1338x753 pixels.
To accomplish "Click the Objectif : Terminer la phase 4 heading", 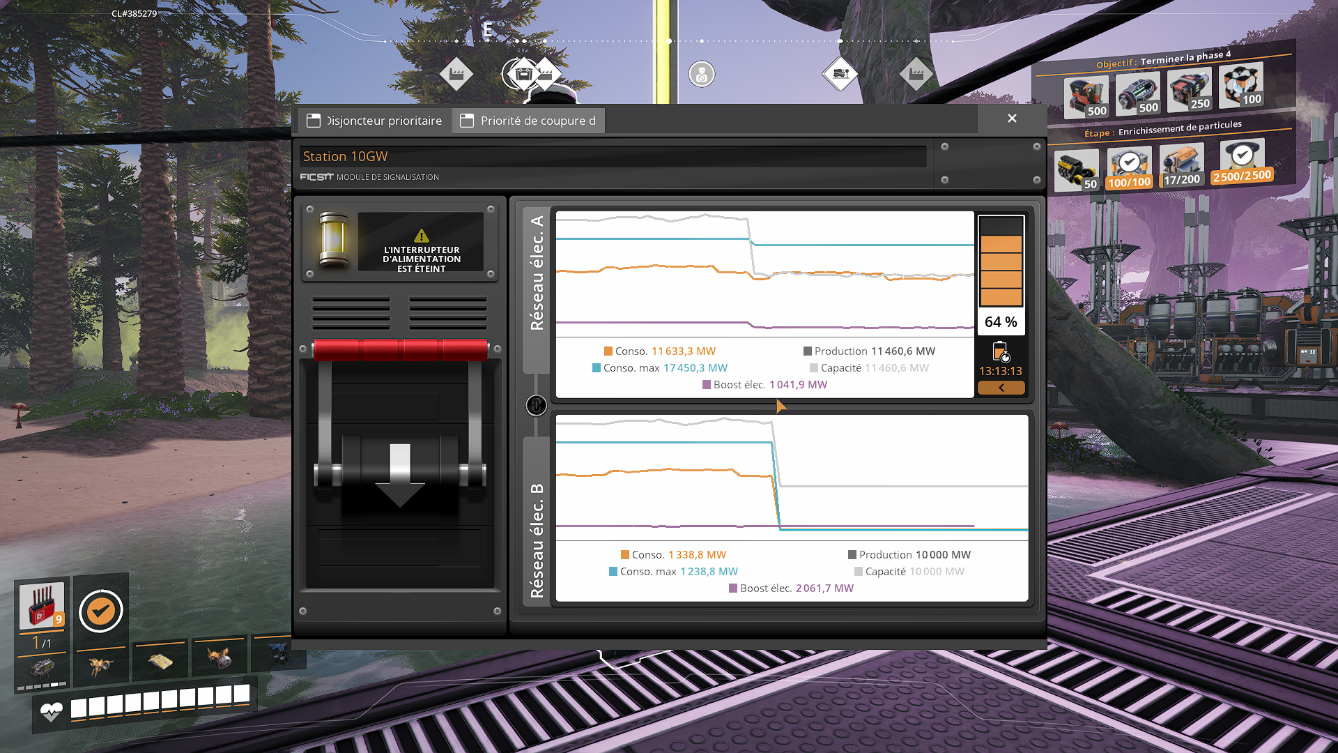I will click(1163, 59).
